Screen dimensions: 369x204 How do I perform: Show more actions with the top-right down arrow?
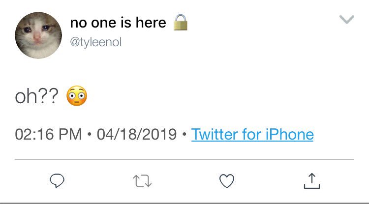point(347,20)
